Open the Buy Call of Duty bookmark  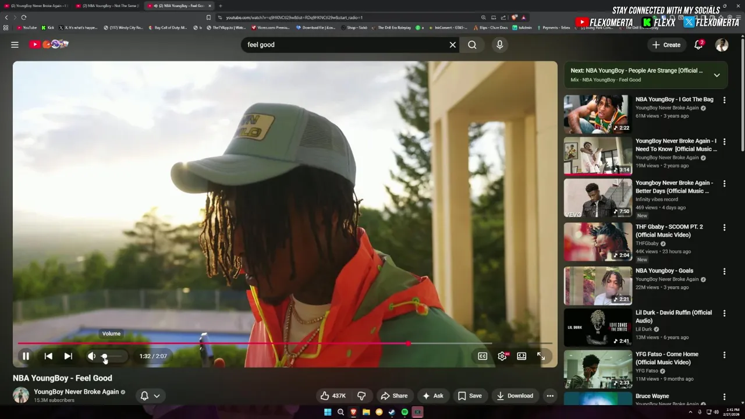coord(168,27)
